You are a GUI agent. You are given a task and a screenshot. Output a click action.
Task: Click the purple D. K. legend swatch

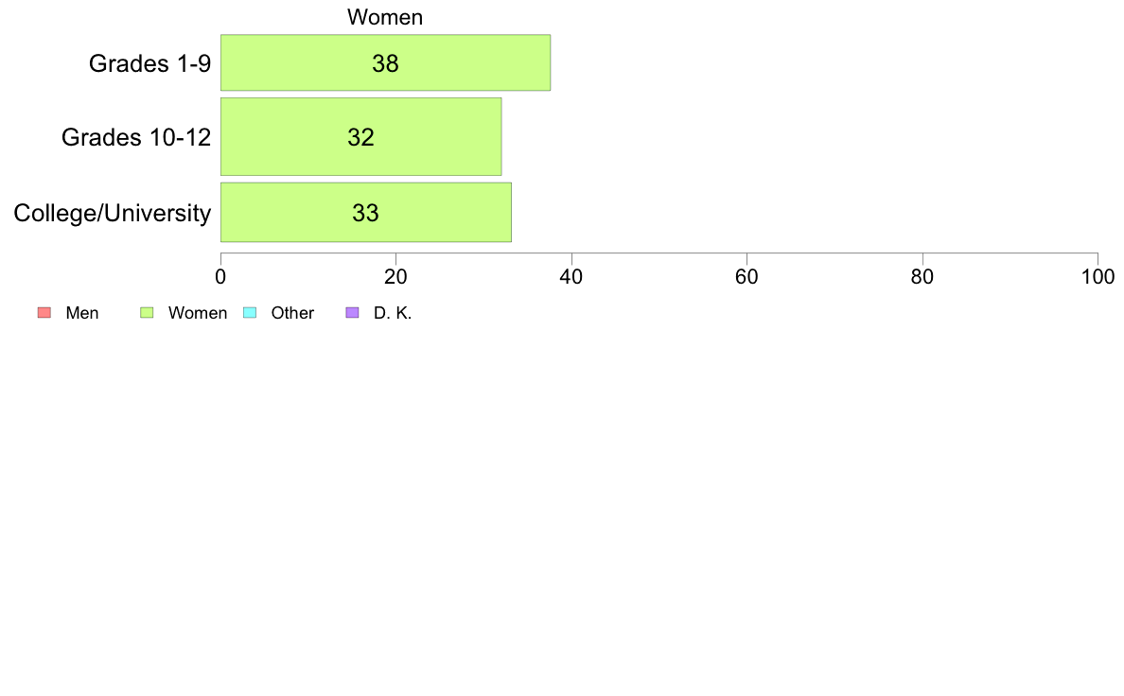pyautogui.click(x=352, y=312)
